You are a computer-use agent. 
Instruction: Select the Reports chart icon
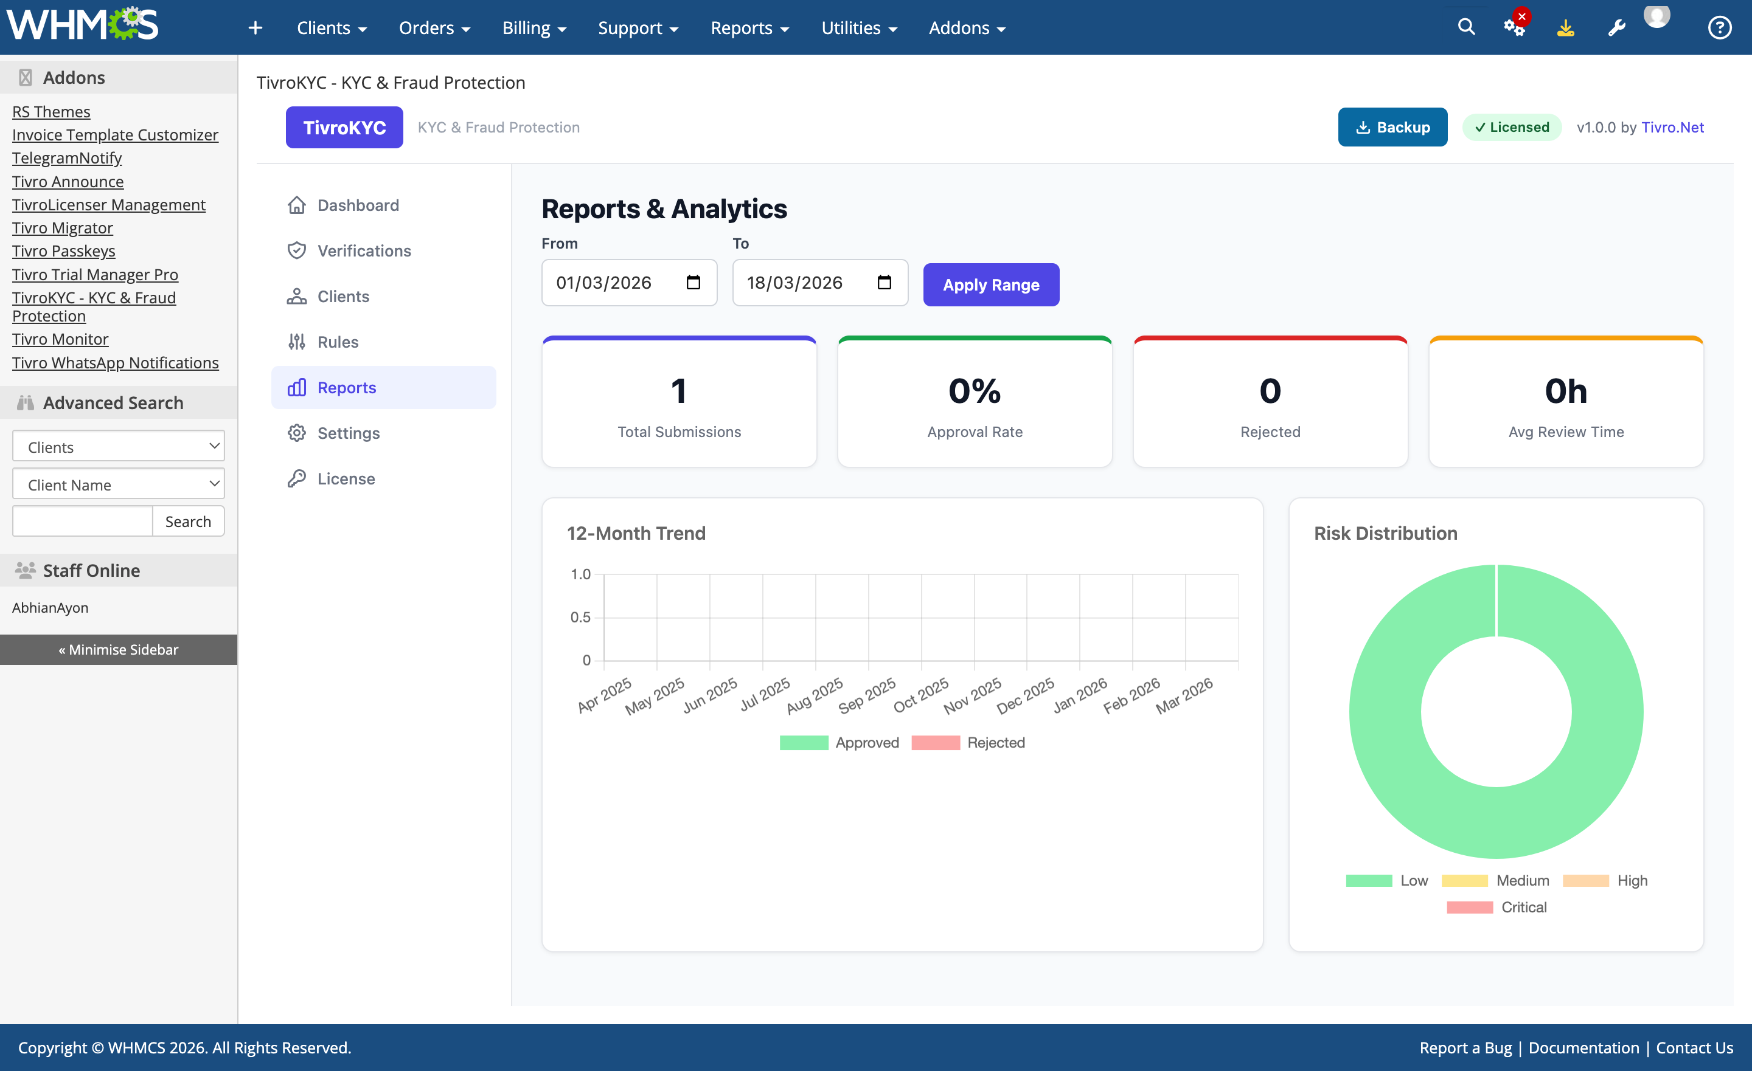tap(296, 387)
